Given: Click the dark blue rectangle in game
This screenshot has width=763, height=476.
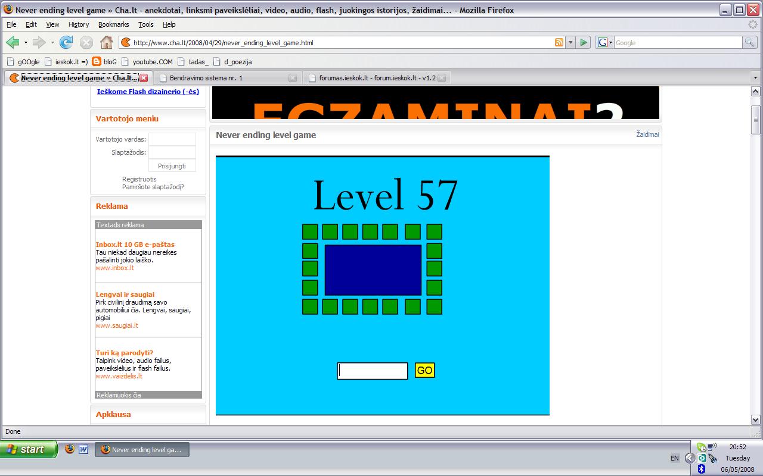Looking at the screenshot, I should tap(373, 270).
